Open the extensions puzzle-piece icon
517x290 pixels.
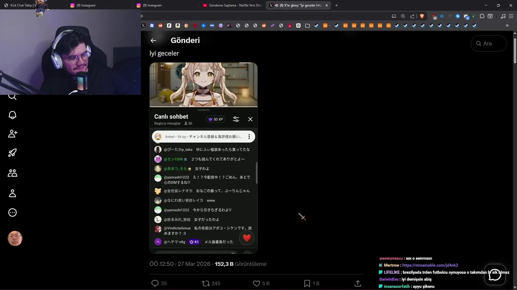[482, 16]
